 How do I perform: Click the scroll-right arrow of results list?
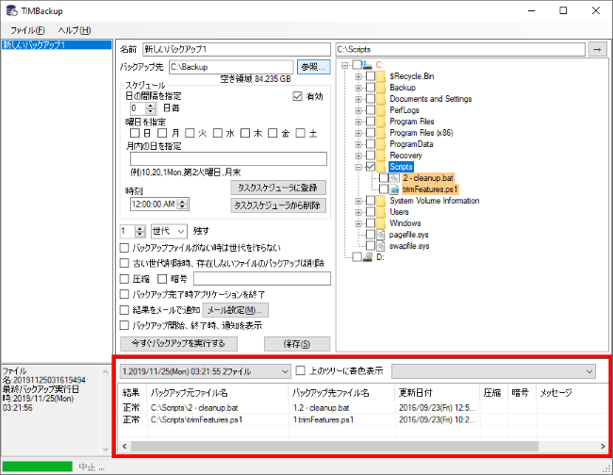(603, 446)
